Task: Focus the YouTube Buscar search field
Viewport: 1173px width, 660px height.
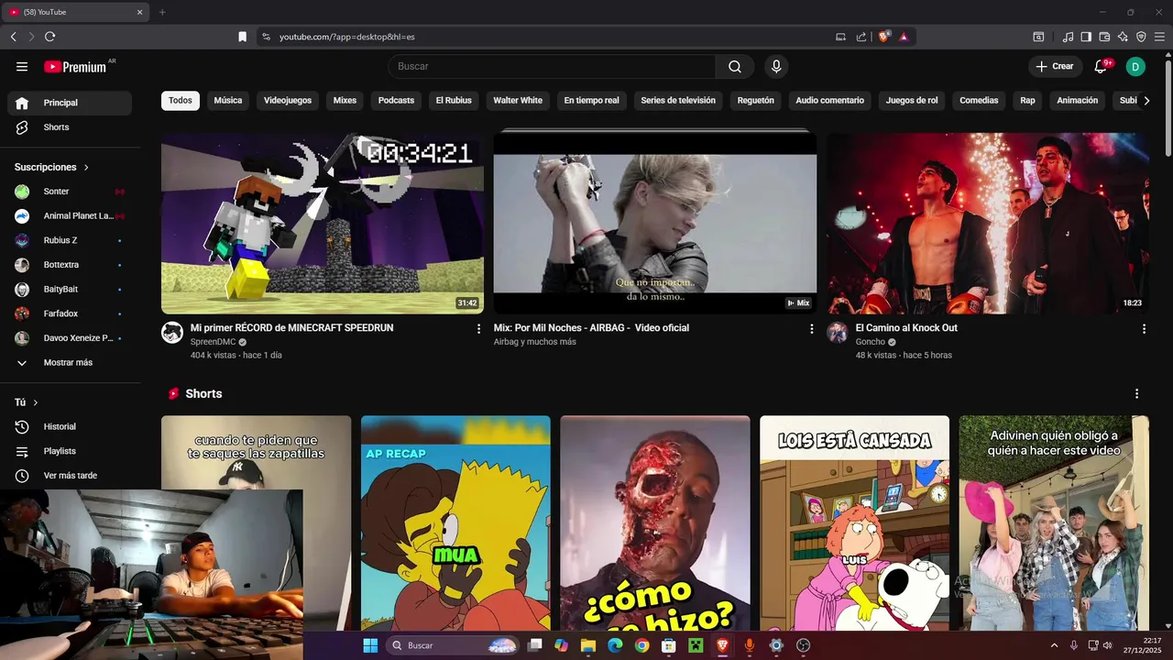Action: point(552,66)
